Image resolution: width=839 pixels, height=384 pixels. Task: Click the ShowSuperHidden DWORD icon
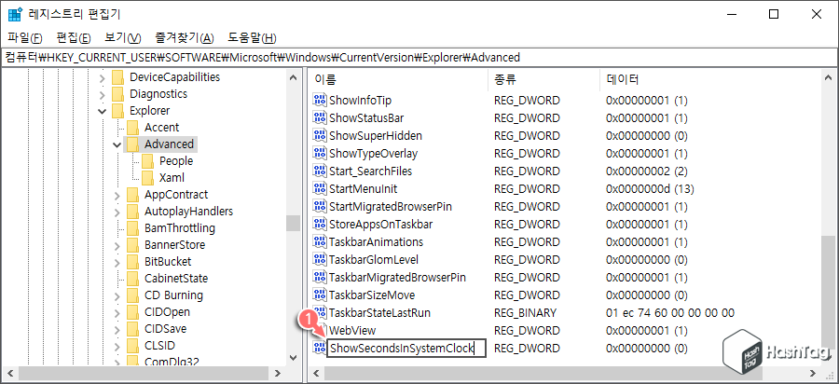tap(320, 135)
